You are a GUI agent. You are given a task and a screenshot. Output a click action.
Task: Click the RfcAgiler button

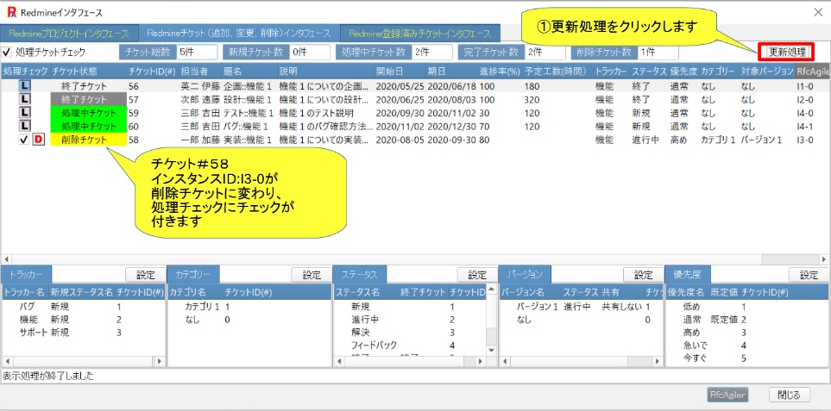[728, 395]
